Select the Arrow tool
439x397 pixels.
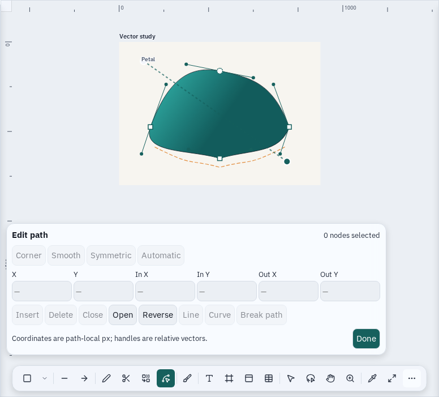(84, 378)
